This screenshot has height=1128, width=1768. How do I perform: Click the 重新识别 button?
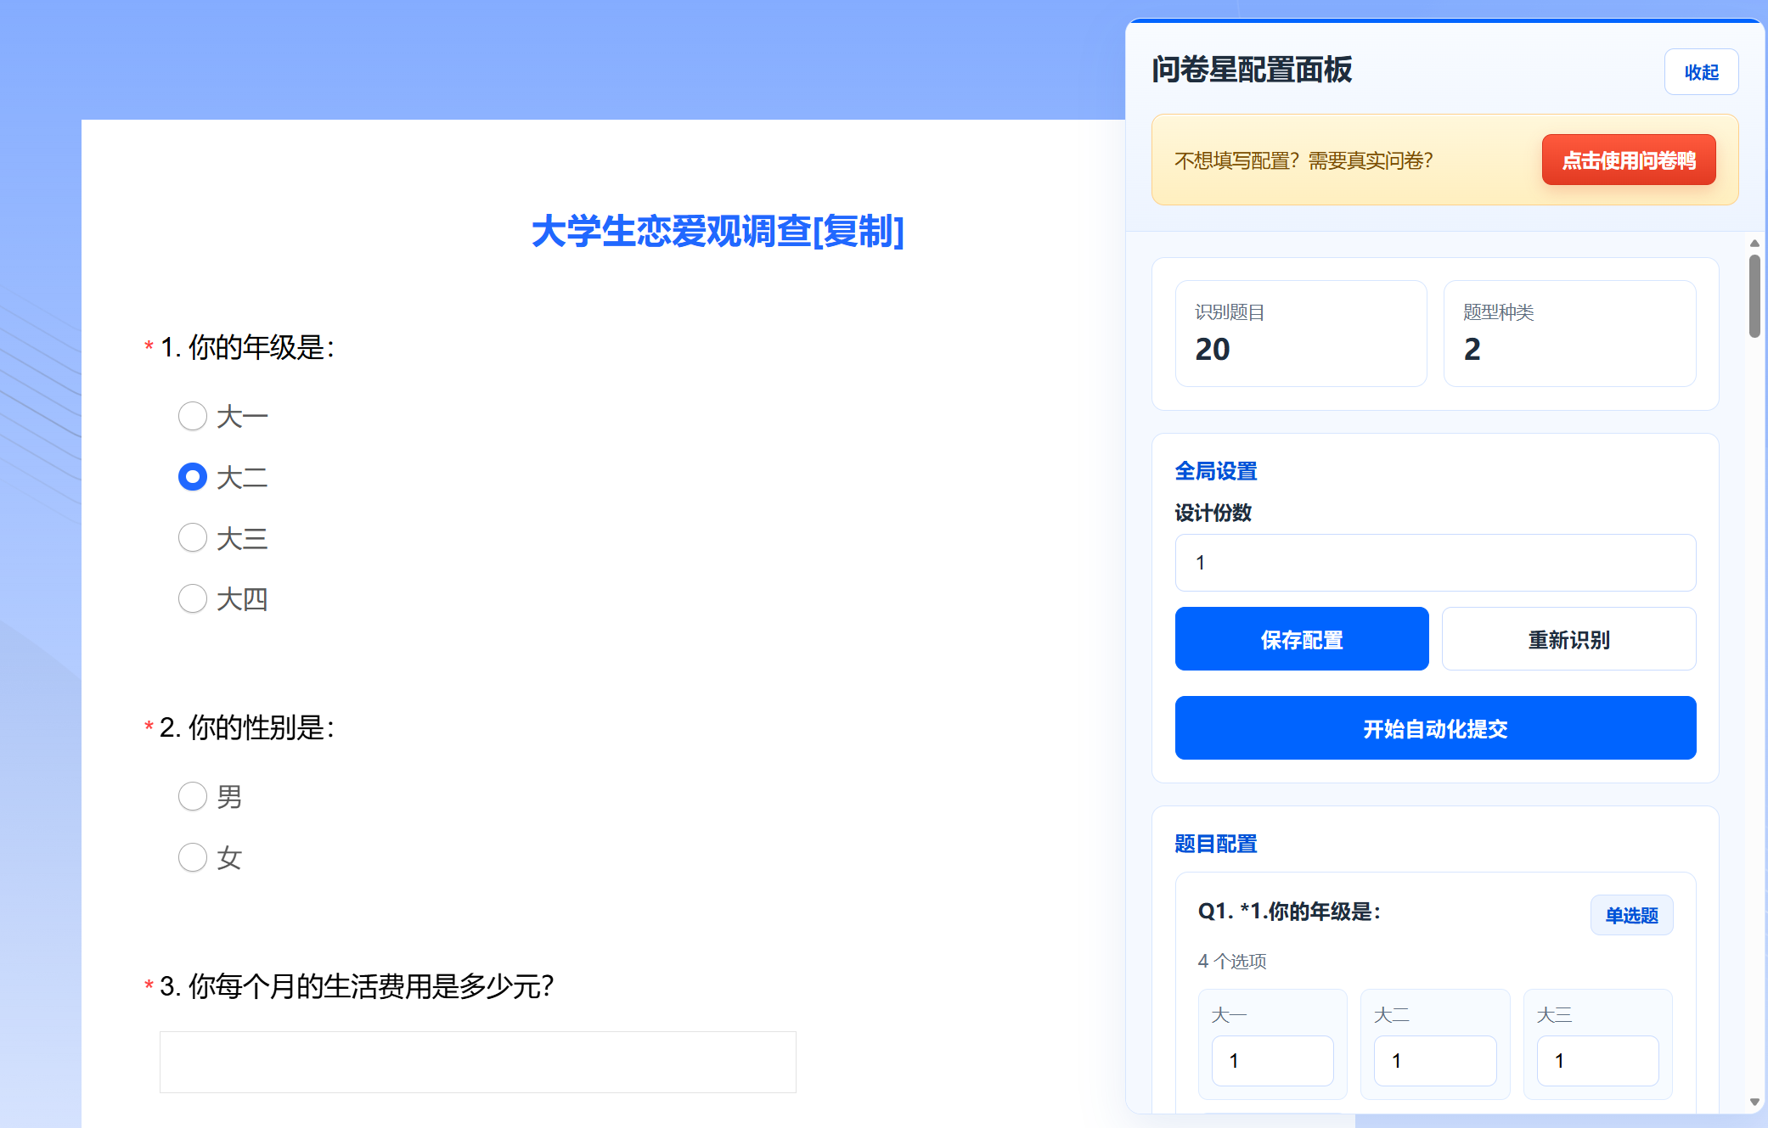[x=1568, y=639]
